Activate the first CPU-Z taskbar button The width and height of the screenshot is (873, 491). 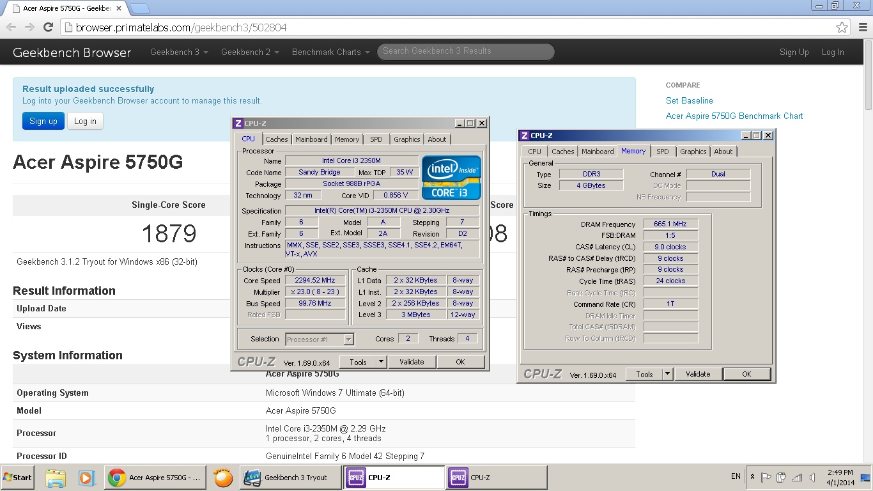[x=394, y=478]
